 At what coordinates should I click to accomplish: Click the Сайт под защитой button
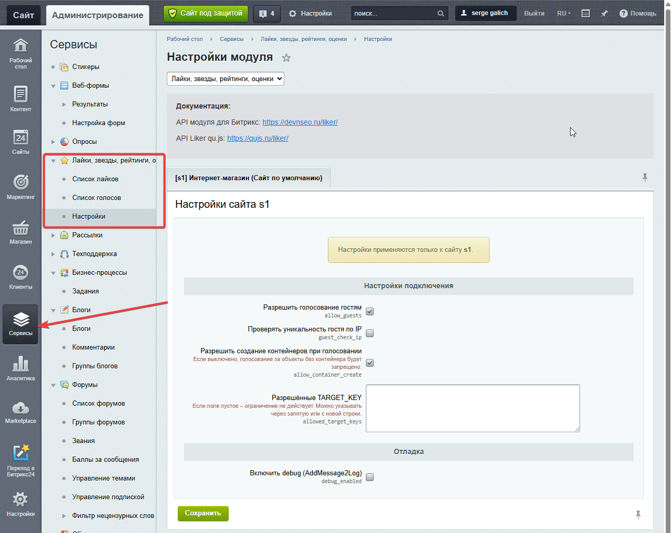[x=206, y=14]
